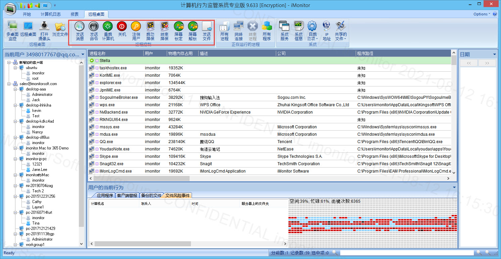
Task: Click the 屏幕锁定 (lock screen) icon
Action: click(x=179, y=27)
